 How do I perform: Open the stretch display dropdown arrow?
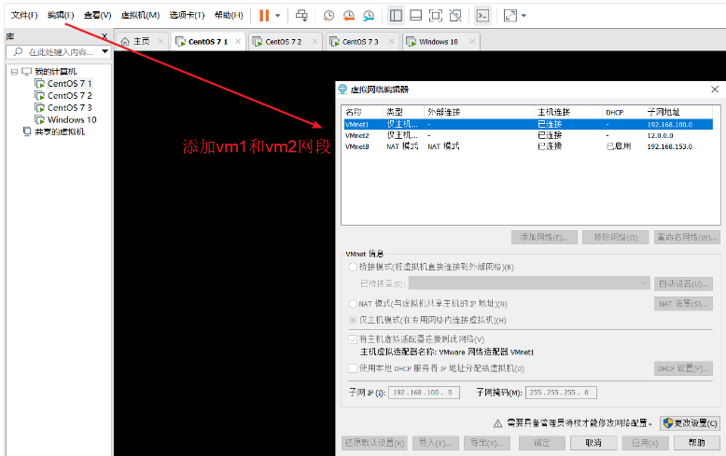pyautogui.click(x=524, y=16)
